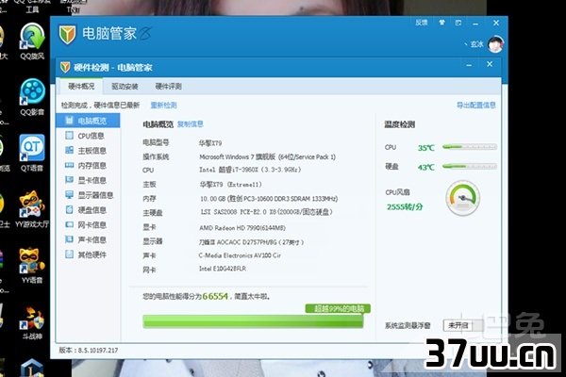Open the skin (shirt) icon in title bar
The image size is (566, 377).
pyautogui.click(x=441, y=23)
